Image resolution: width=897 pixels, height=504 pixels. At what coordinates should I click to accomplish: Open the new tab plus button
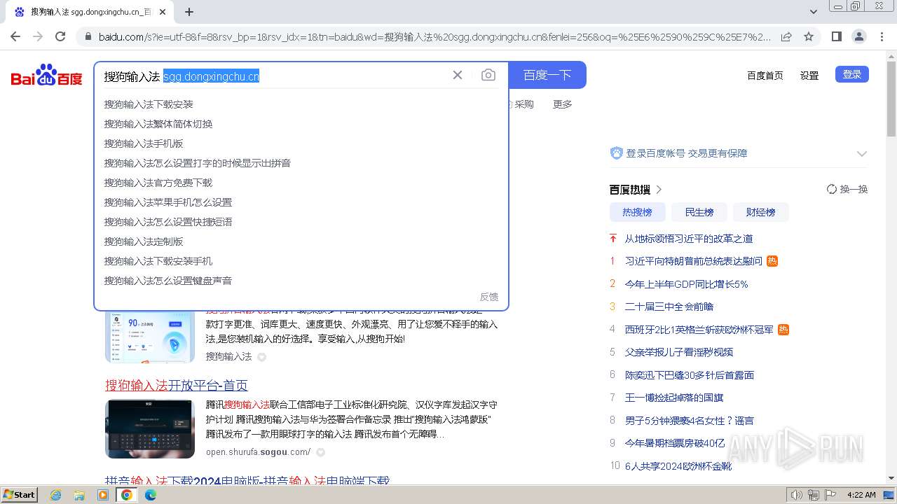(x=189, y=12)
